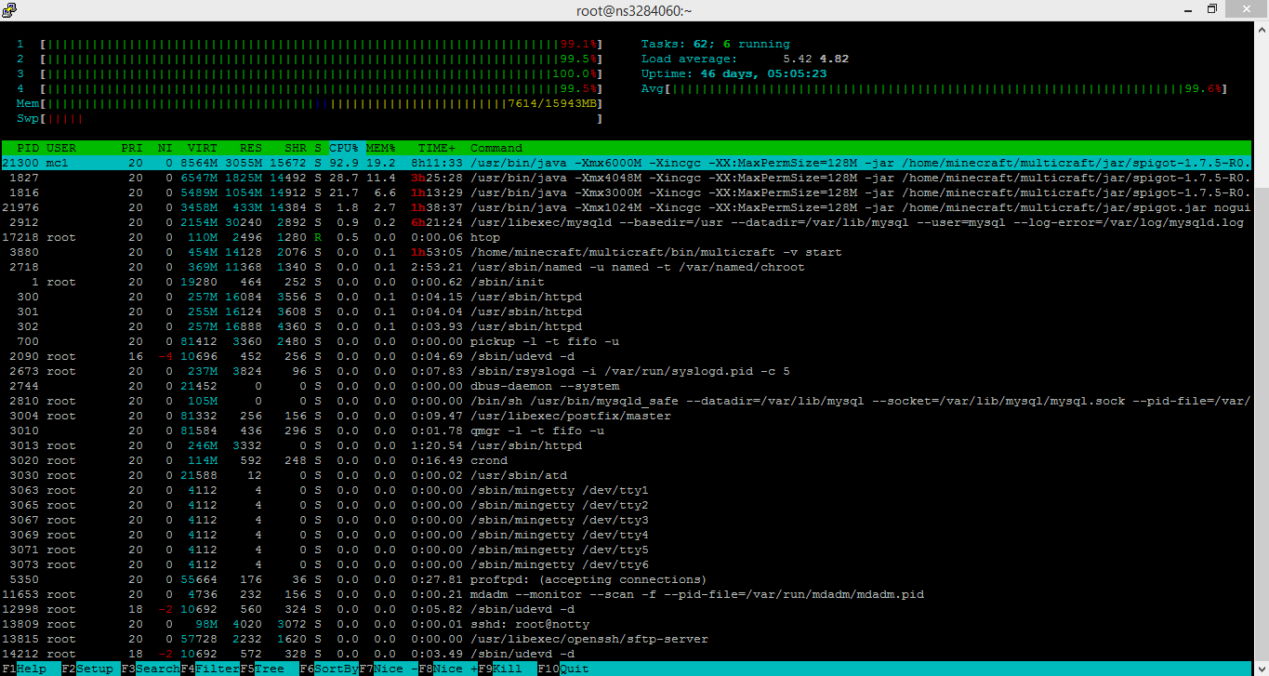Click F10 Quit to exit htop
Image resolution: width=1269 pixels, height=676 pixels.
point(567,669)
